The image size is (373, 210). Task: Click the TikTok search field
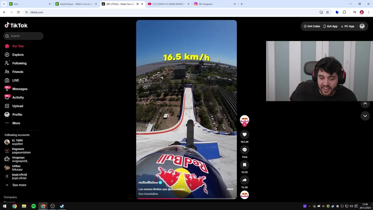click(23, 36)
